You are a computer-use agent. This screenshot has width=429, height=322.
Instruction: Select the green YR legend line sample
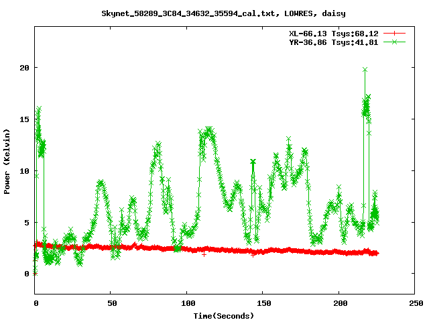pos(394,42)
